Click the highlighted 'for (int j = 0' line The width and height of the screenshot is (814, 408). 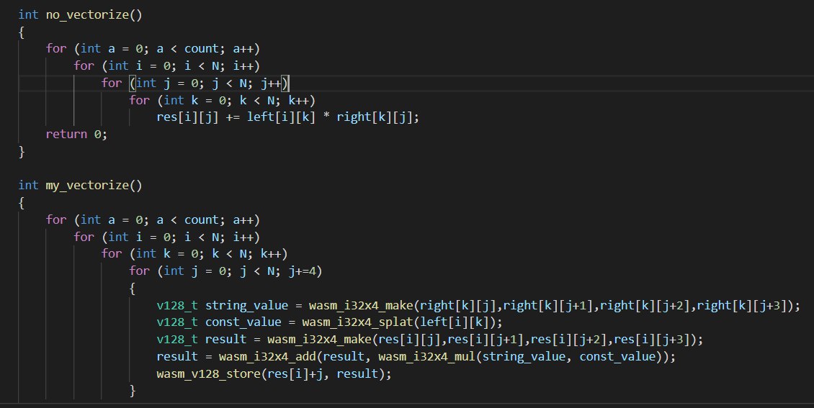click(x=195, y=83)
